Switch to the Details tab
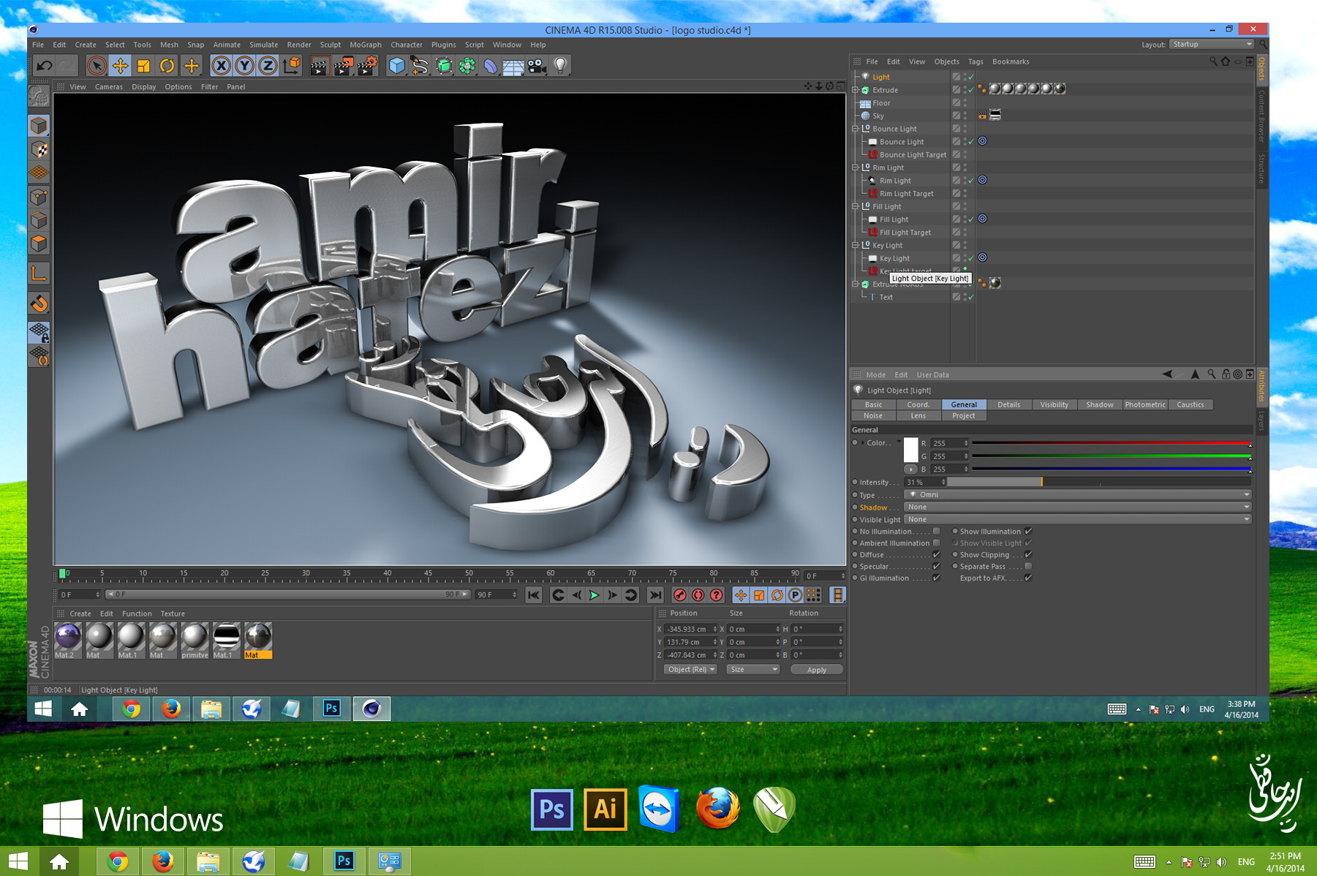The height and width of the screenshot is (876, 1317). click(x=1008, y=404)
